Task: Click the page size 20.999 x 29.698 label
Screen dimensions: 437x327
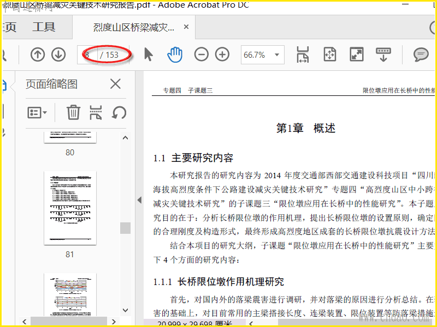Action: click(x=194, y=324)
